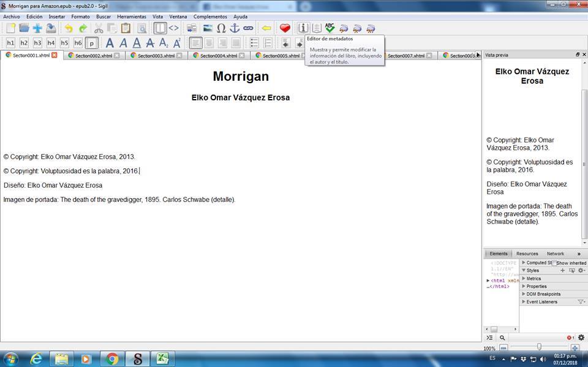Open the Metadata Editor icon

303,28
